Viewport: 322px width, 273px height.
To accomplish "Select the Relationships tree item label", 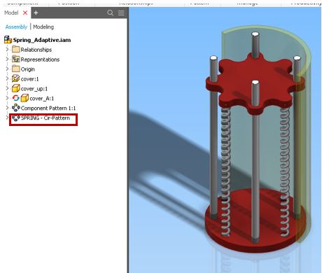I will (x=36, y=50).
